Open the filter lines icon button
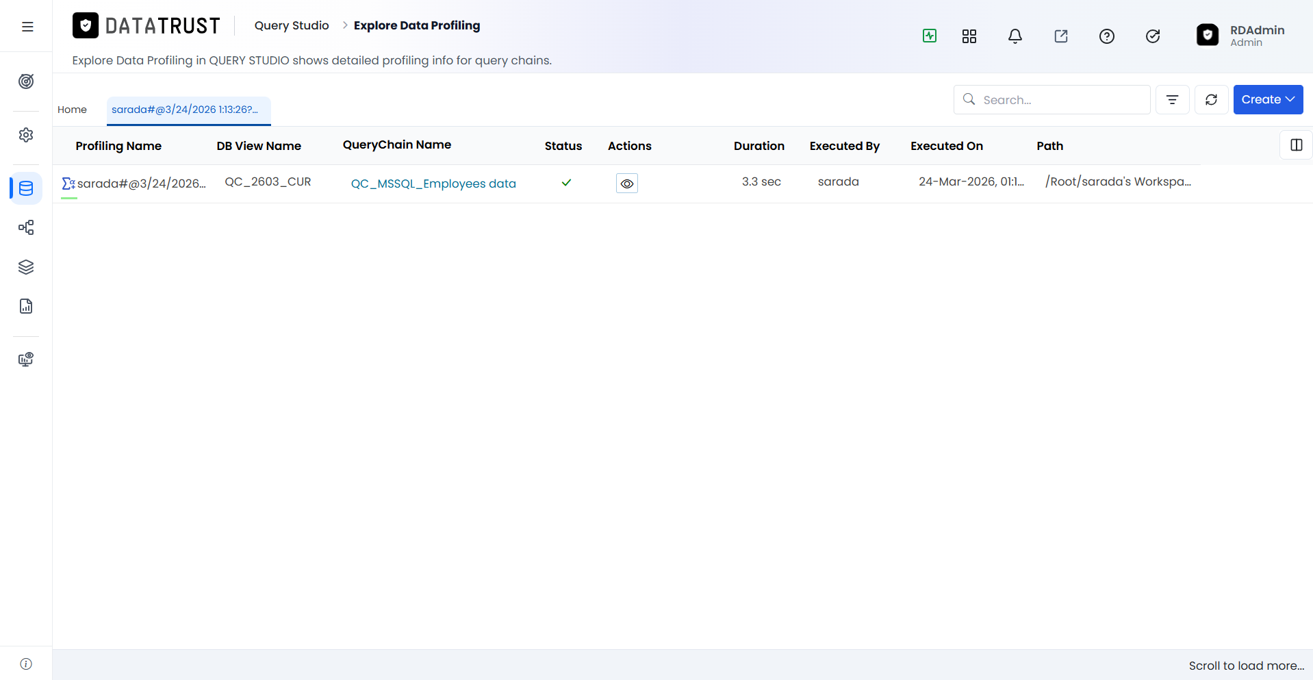 [x=1173, y=100]
